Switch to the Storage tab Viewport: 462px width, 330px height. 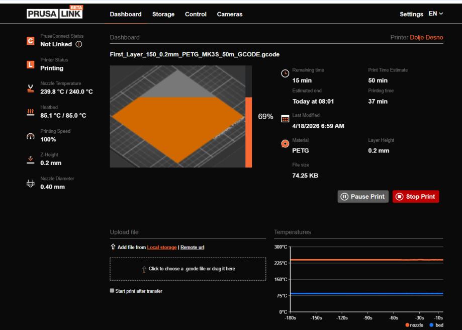pos(163,14)
